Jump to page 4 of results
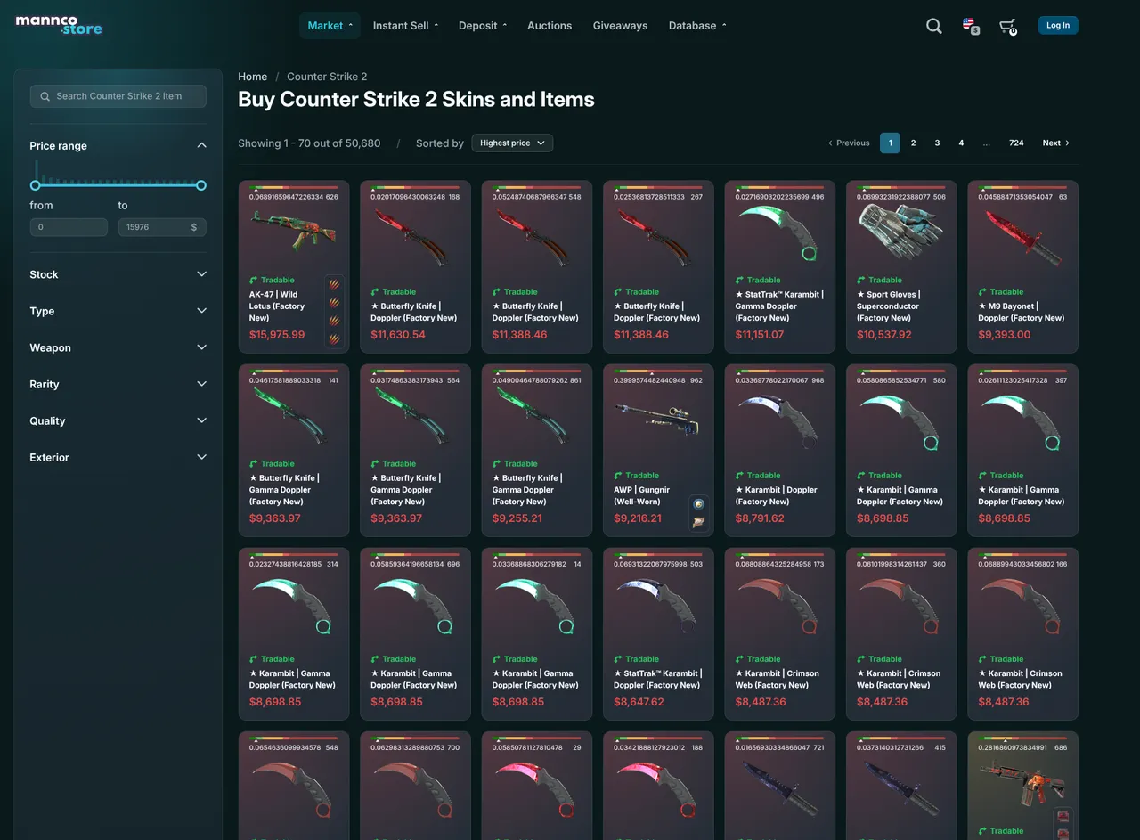1140x840 pixels. tap(961, 143)
